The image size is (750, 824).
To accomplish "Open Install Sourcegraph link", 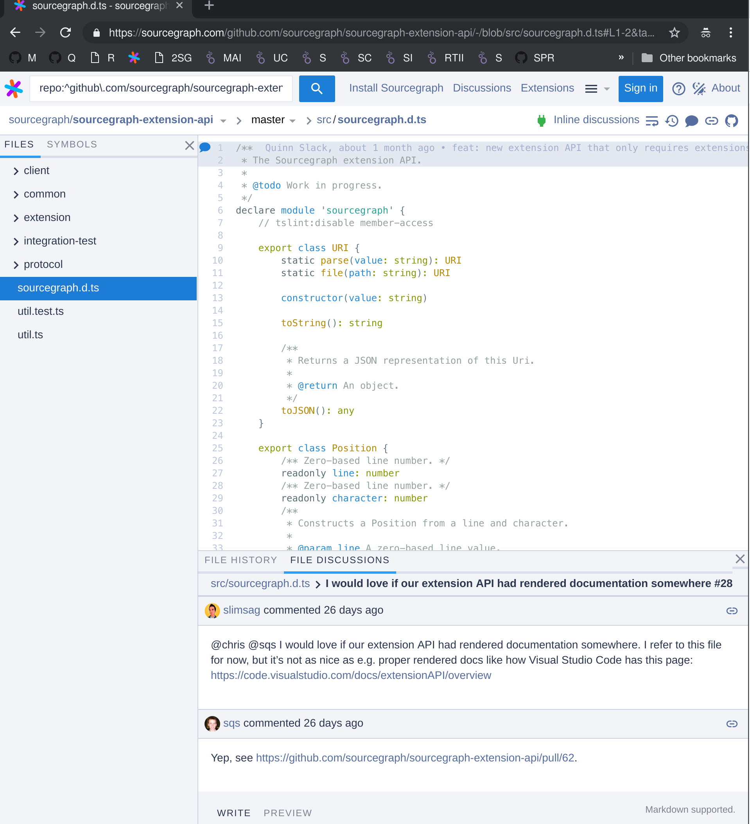I will [396, 88].
